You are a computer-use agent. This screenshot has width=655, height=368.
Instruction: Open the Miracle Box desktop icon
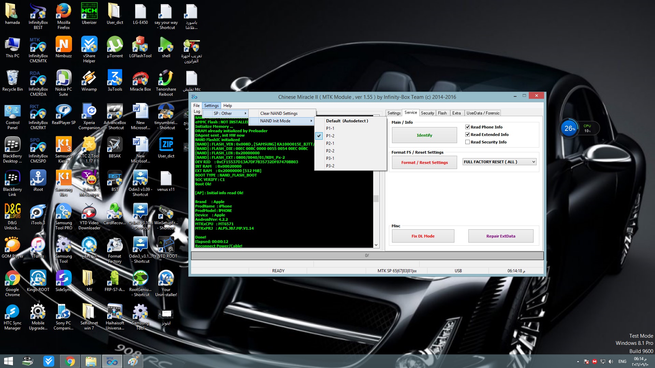tap(140, 80)
